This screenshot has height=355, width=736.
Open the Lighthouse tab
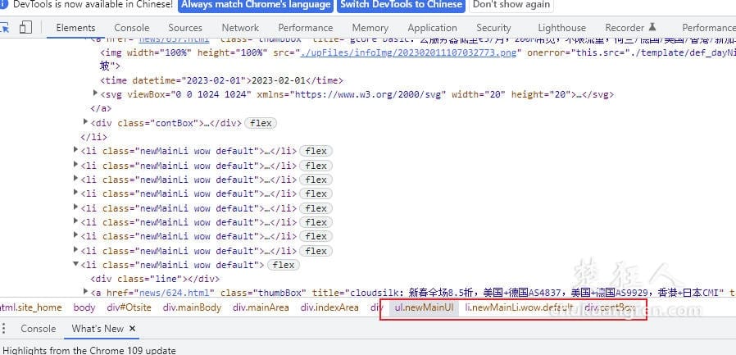point(561,28)
